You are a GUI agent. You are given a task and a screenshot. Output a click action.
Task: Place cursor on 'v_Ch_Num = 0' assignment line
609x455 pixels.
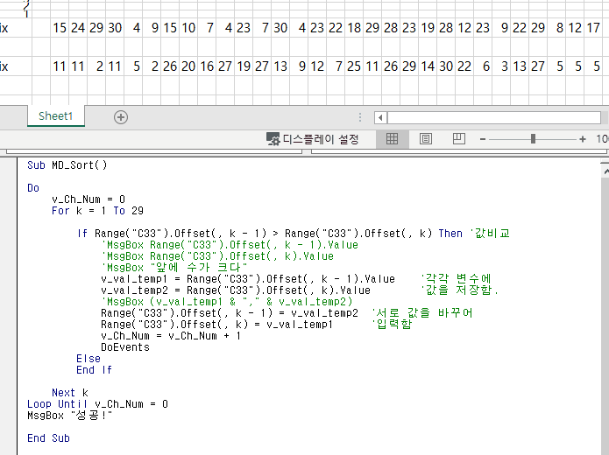[x=89, y=199]
